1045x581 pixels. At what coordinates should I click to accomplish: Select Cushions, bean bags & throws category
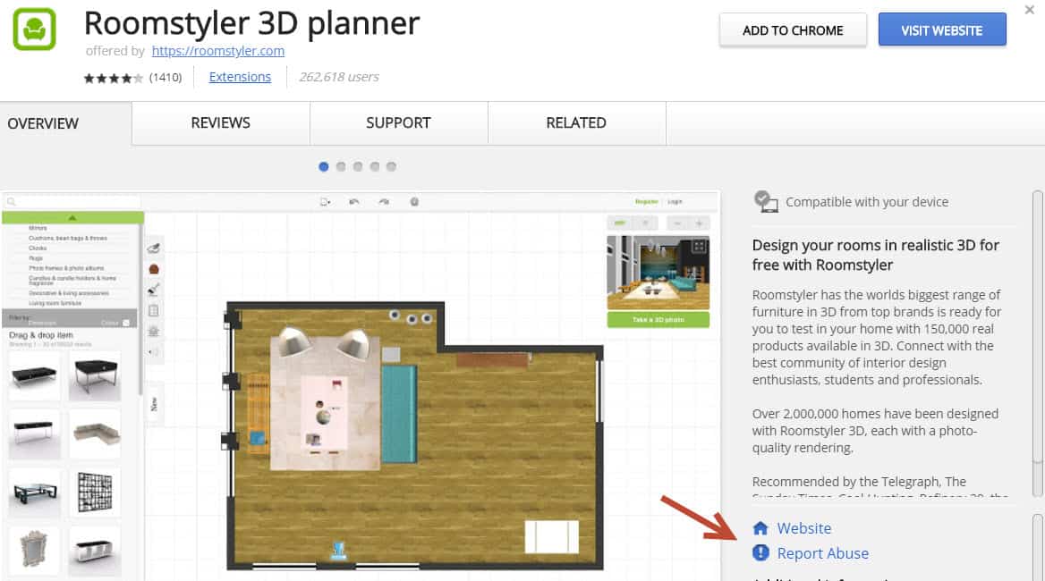tap(67, 238)
